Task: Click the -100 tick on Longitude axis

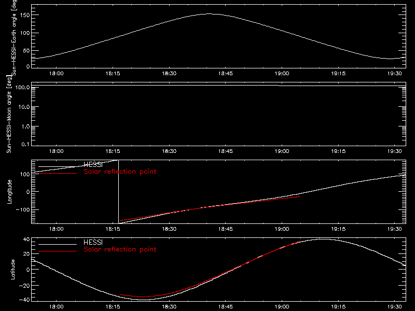Action: click(x=23, y=209)
